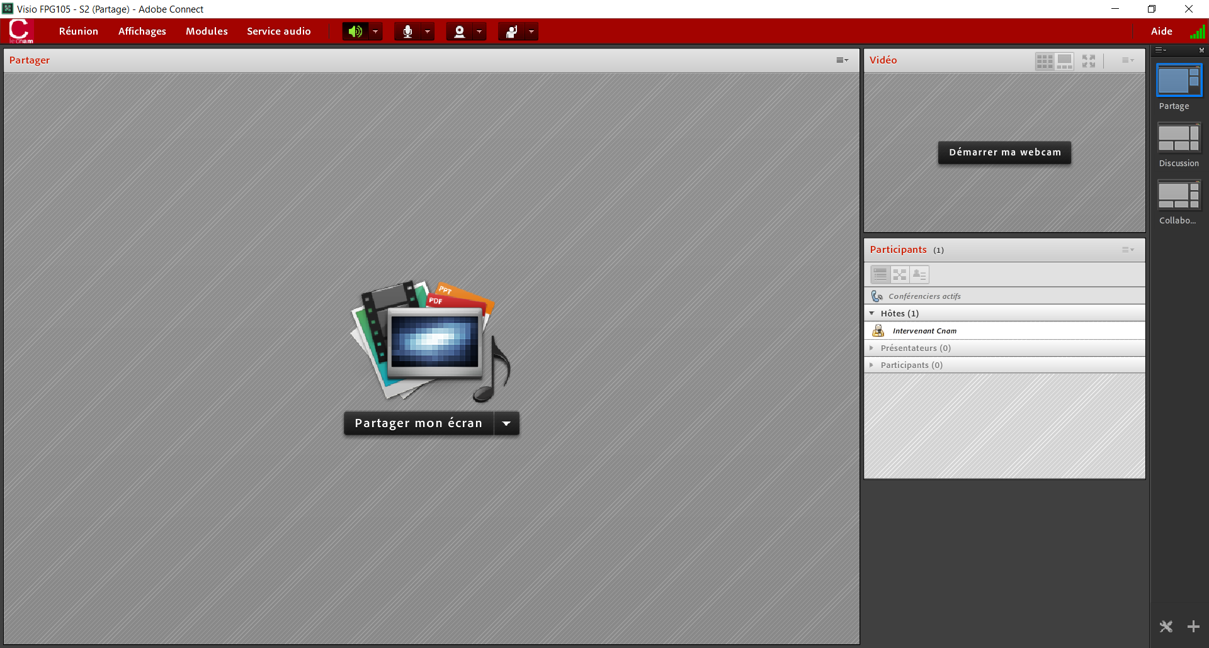Image resolution: width=1209 pixels, height=648 pixels.
Task: Open the Vidéo pod options menu
Action: (1128, 60)
